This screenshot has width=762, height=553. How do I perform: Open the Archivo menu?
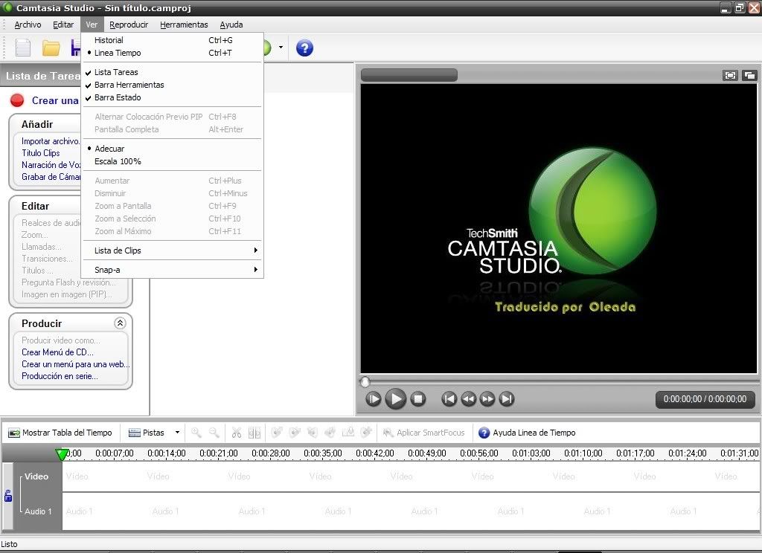pos(28,25)
